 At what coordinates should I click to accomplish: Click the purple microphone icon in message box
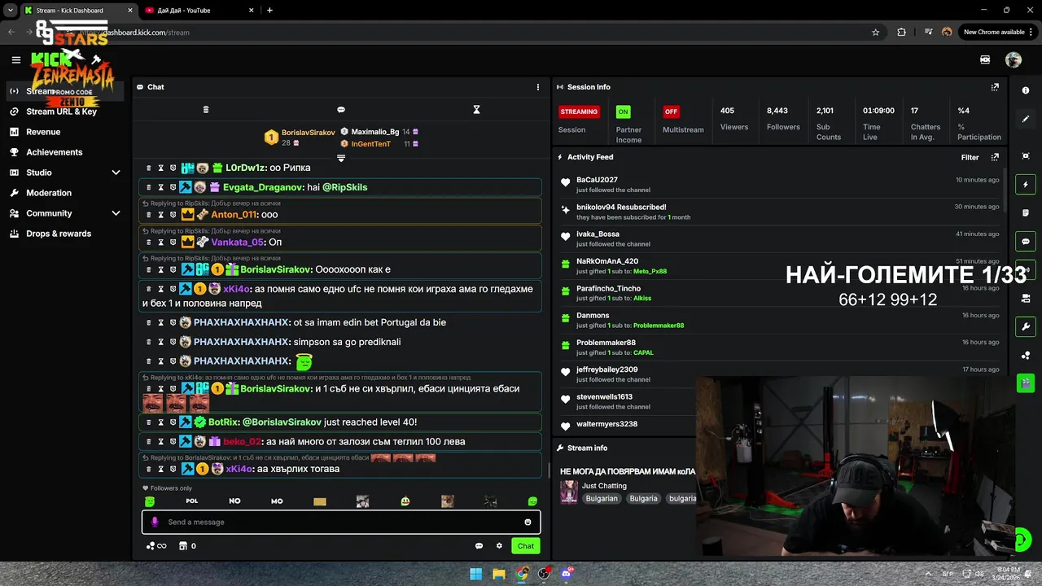[x=155, y=523]
